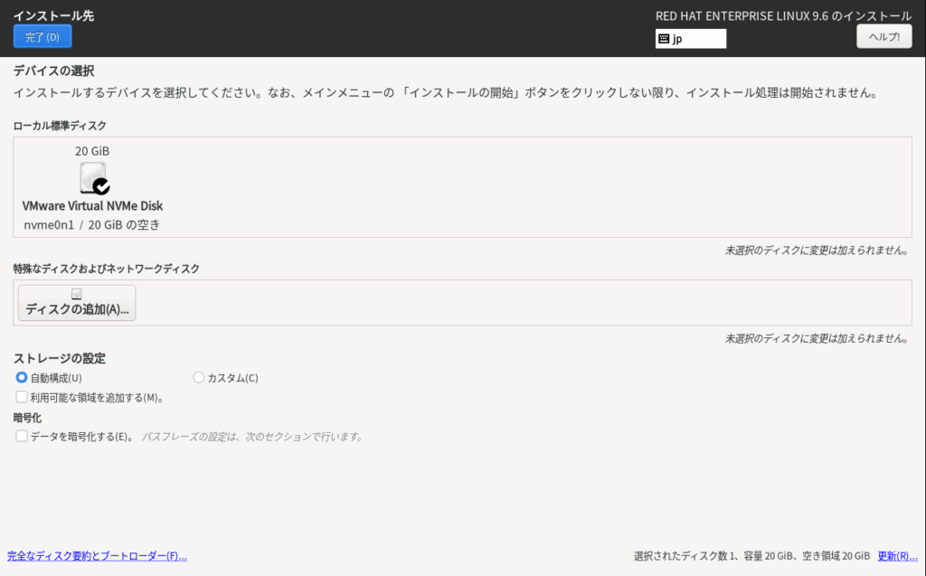Image resolution: width=926 pixels, height=576 pixels.
Task: Click the データを暗号化する(E) label text
Action: click(82, 436)
